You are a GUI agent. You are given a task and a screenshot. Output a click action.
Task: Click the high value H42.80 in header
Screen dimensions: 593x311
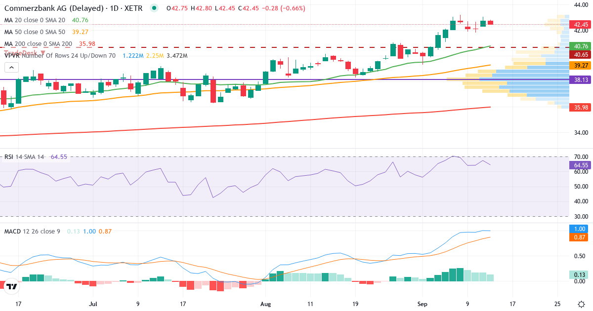201,8
